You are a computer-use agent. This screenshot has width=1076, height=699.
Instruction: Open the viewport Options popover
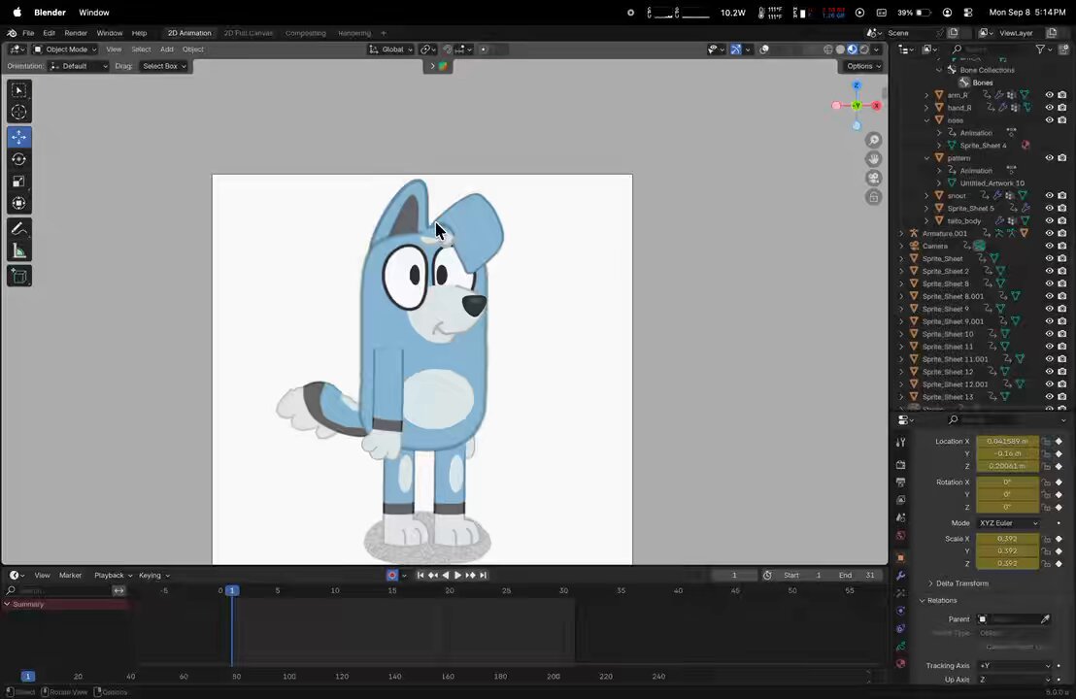pos(863,66)
